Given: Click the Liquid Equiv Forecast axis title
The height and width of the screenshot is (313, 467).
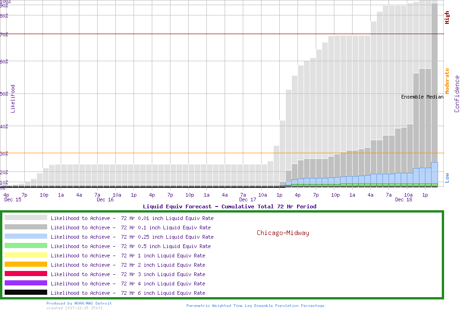Looking at the screenshot, I should 229,206.
